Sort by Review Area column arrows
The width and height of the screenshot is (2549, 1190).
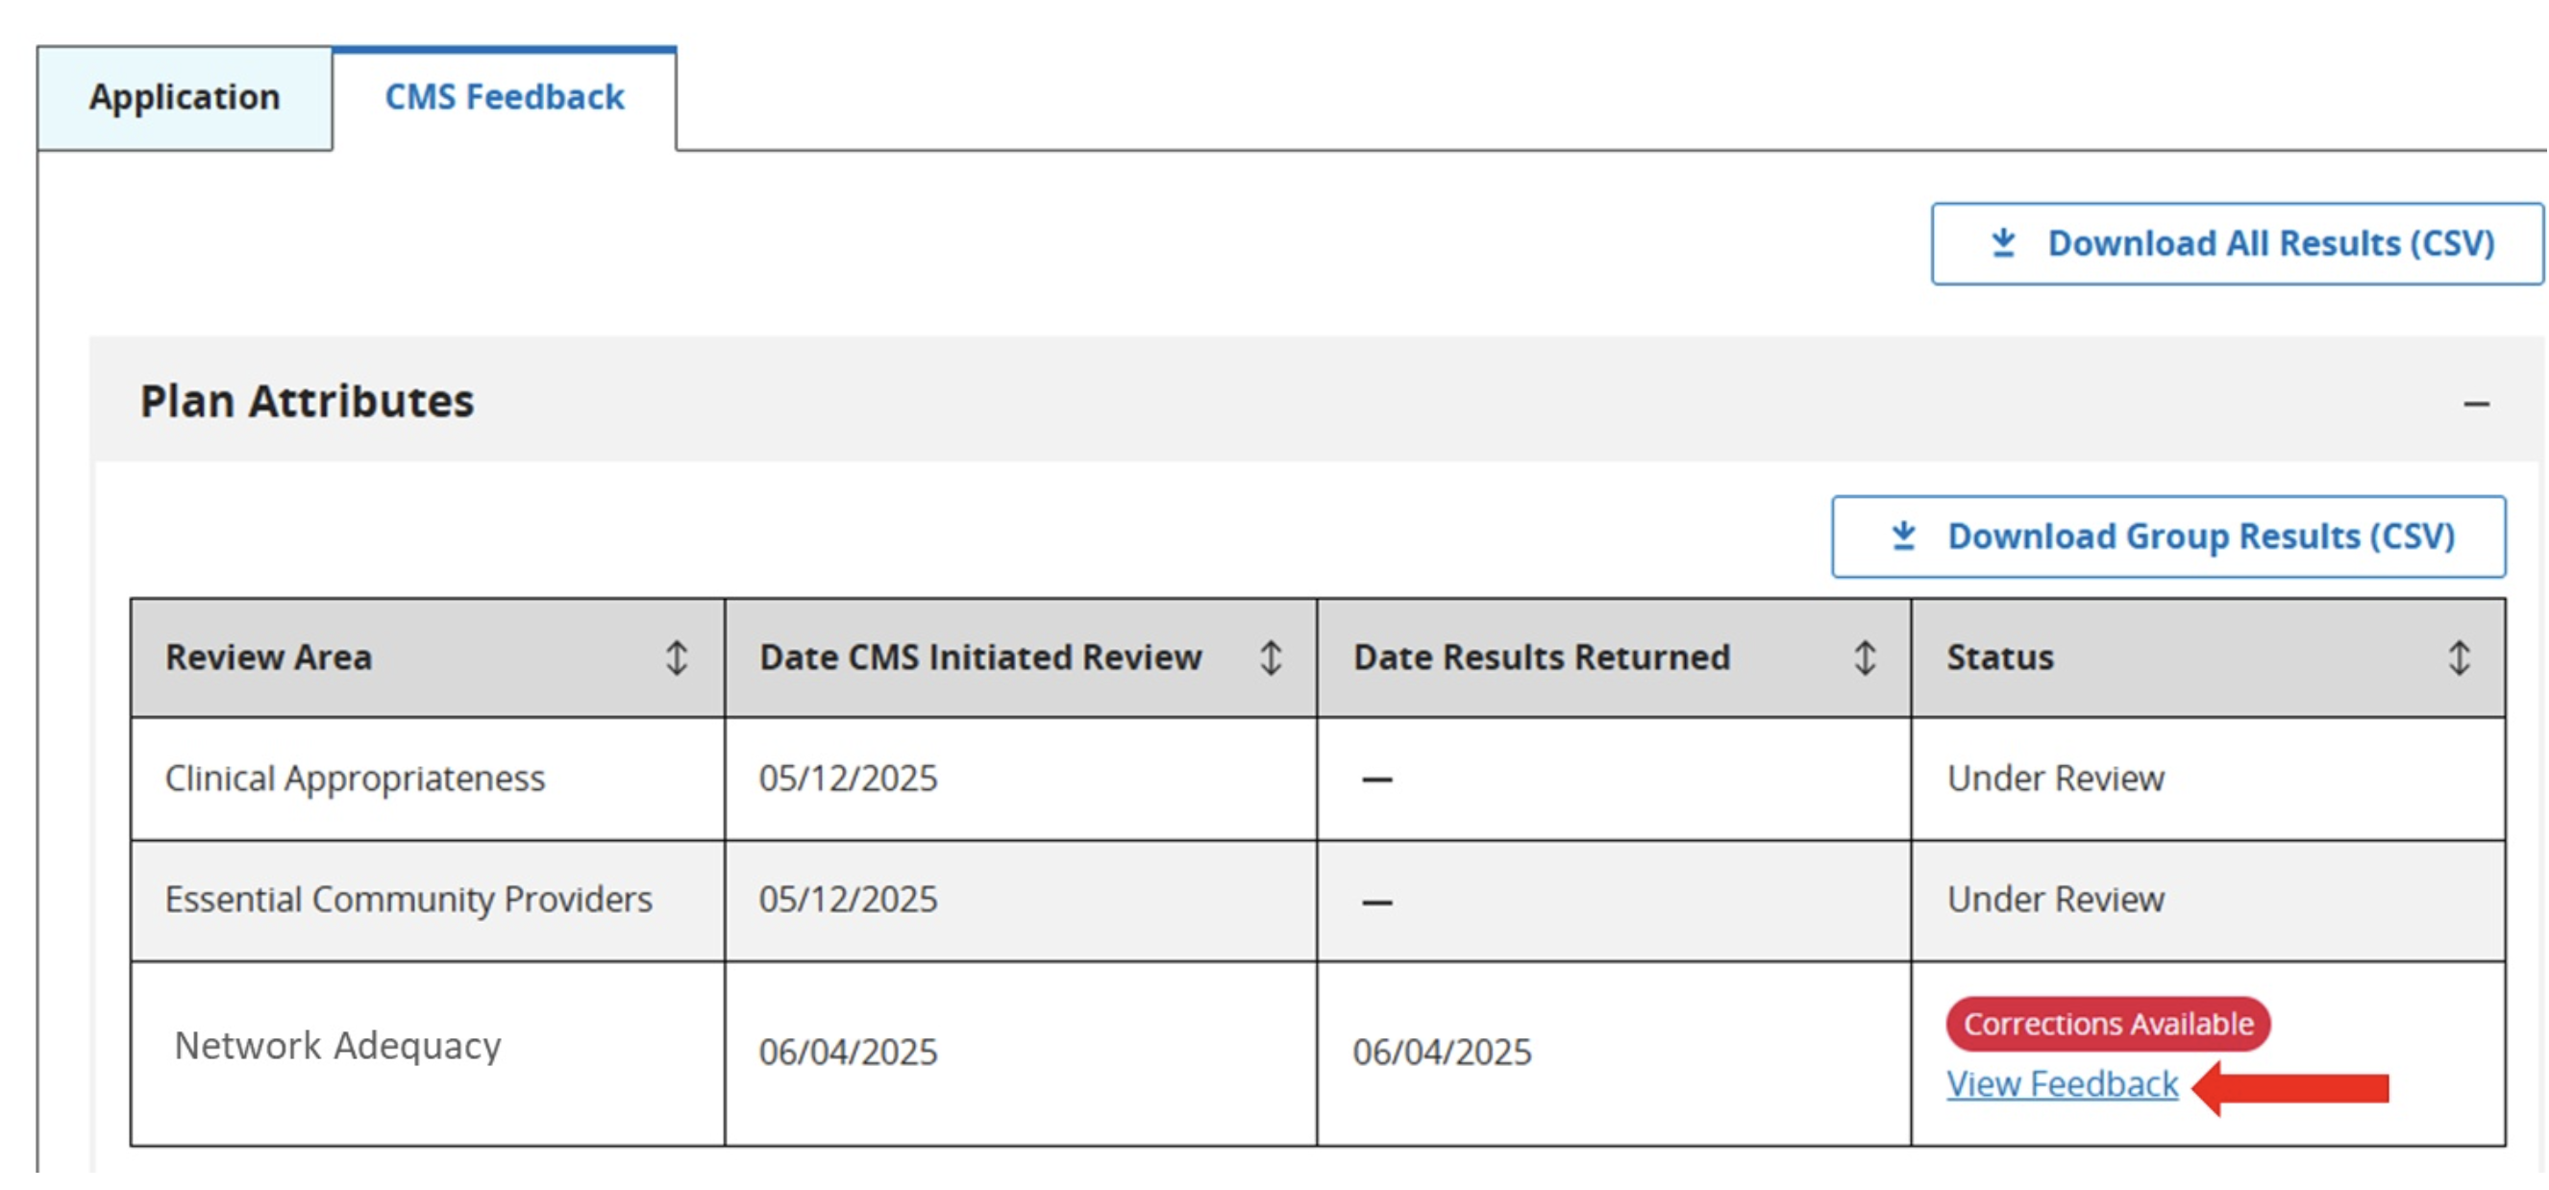676,657
